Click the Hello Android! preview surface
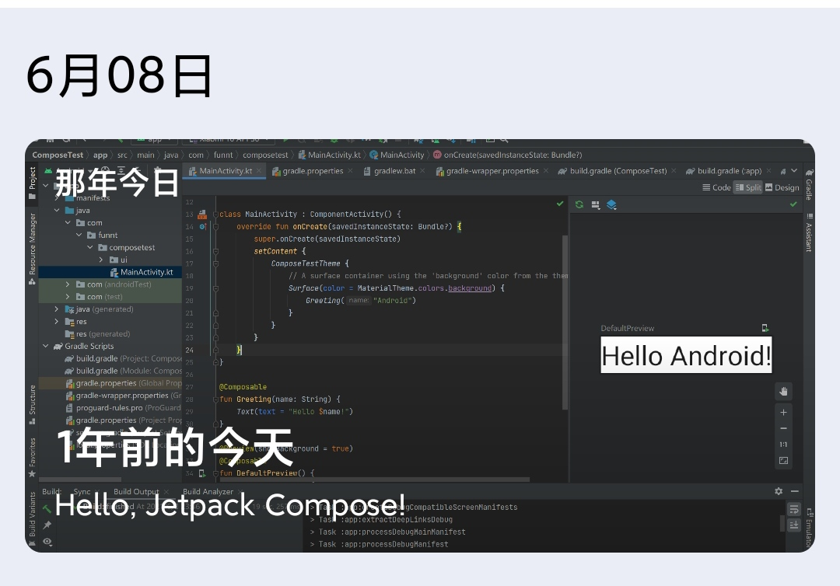The height and width of the screenshot is (586, 840). pyautogui.click(x=686, y=355)
